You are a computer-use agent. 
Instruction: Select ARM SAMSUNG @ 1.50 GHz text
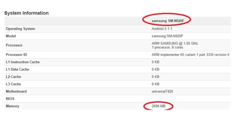tap(175, 43)
